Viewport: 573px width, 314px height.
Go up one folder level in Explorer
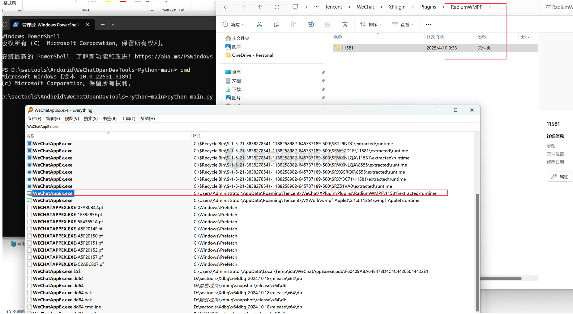pos(260,7)
